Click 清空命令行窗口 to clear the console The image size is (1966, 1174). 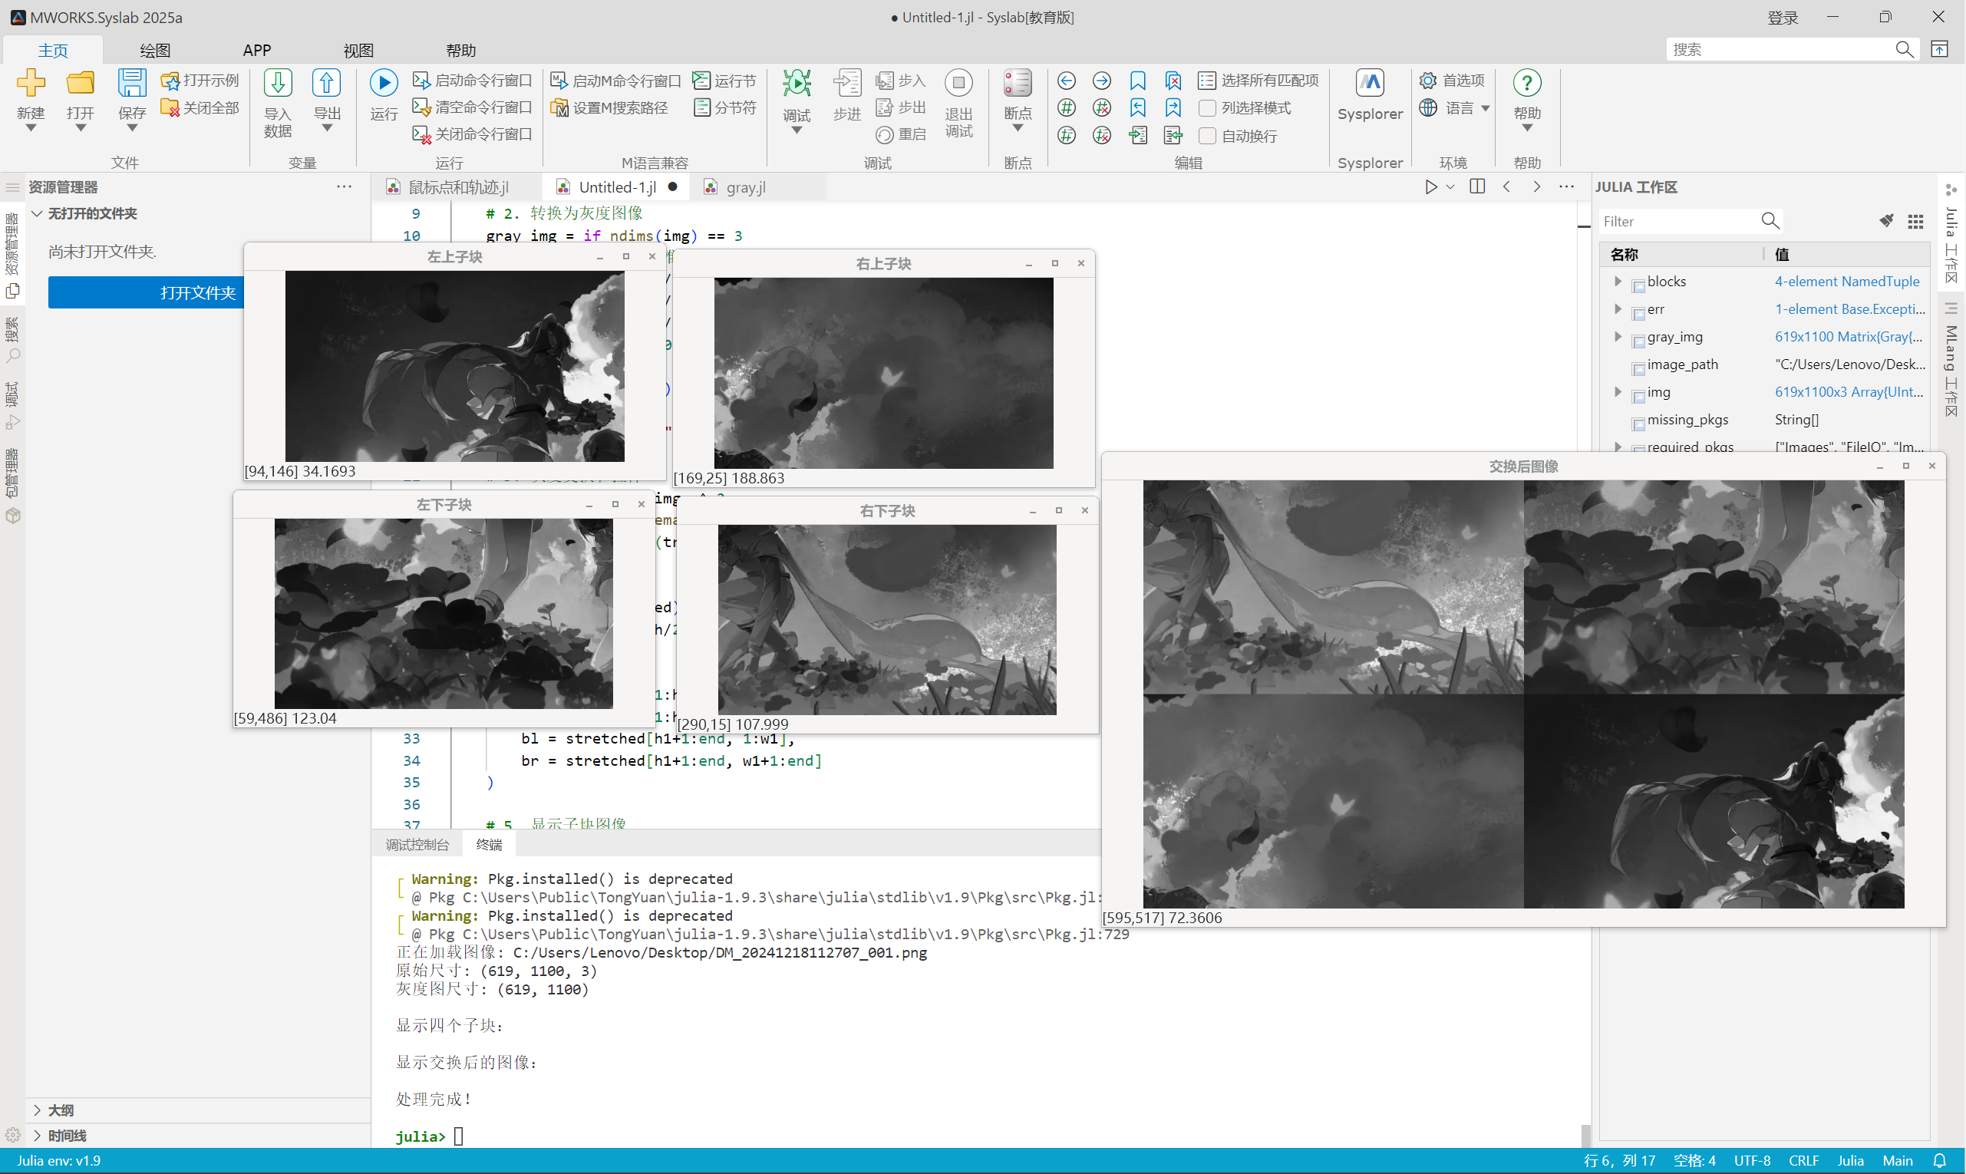(x=472, y=107)
